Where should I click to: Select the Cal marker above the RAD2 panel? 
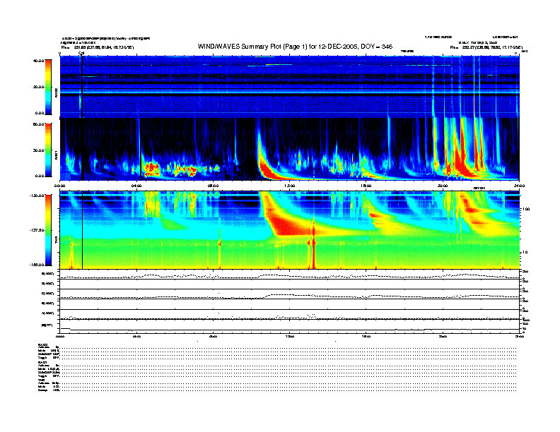(x=82, y=53)
